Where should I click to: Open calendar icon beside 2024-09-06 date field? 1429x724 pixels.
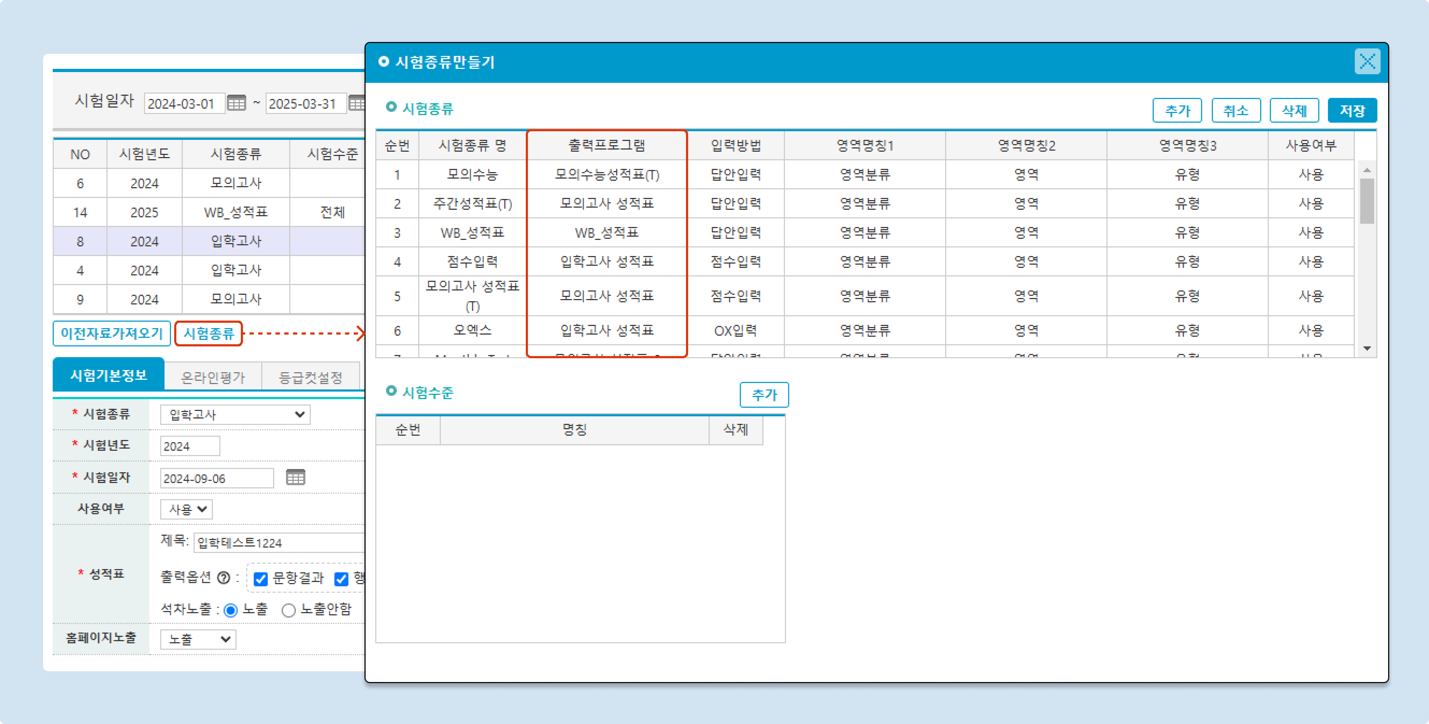295,477
